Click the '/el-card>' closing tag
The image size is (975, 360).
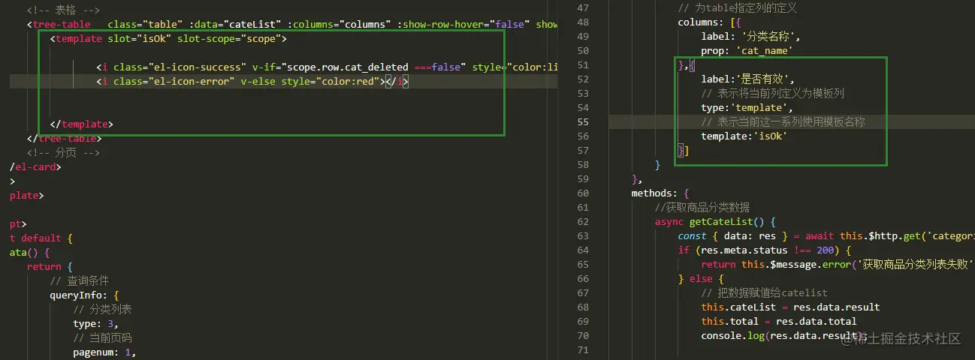35,167
